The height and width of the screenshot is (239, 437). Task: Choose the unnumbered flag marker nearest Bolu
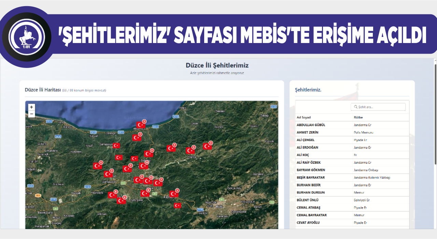(x=178, y=206)
